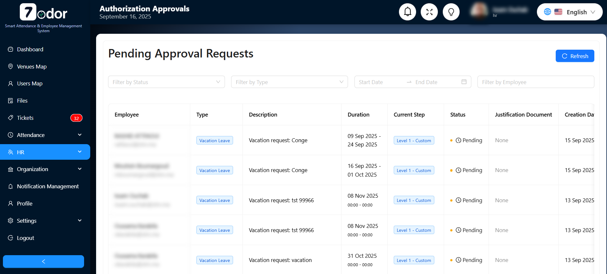This screenshot has height=274, width=607.
Task: Click the red Tickets count badge
Action: tap(76, 118)
